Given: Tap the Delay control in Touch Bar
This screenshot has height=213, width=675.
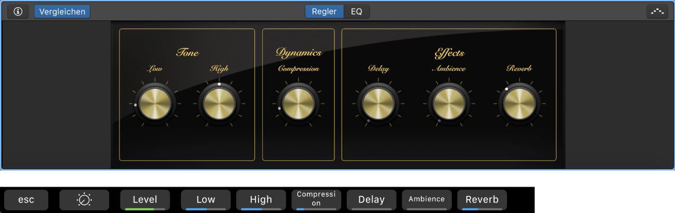Looking at the screenshot, I should (371, 200).
